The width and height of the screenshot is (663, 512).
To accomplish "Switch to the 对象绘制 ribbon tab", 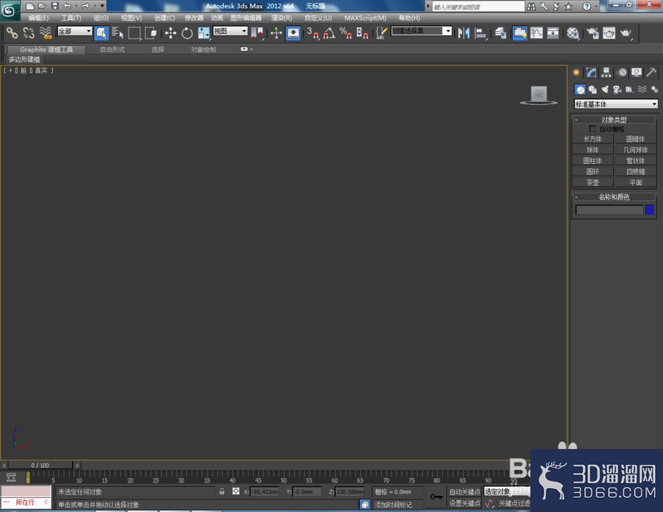I will 204,50.
